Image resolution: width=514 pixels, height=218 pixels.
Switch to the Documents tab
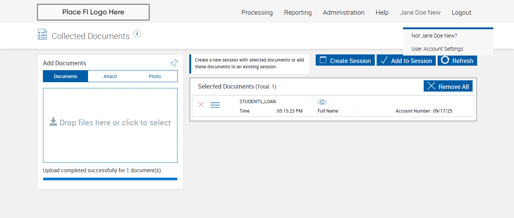point(65,76)
